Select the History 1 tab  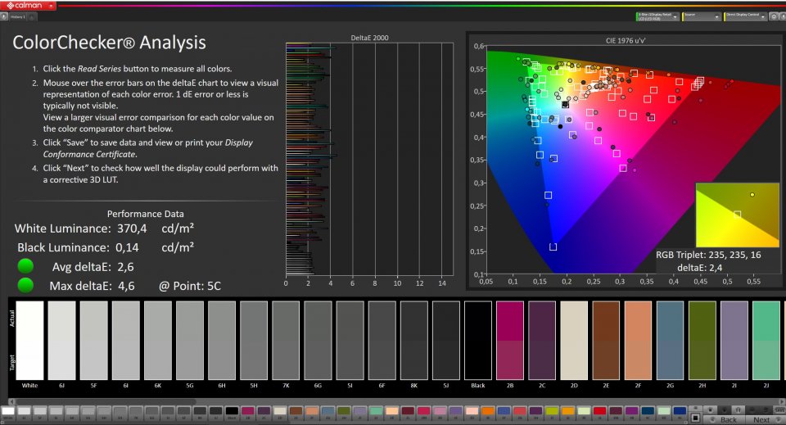pyautogui.click(x=17, y=17)
